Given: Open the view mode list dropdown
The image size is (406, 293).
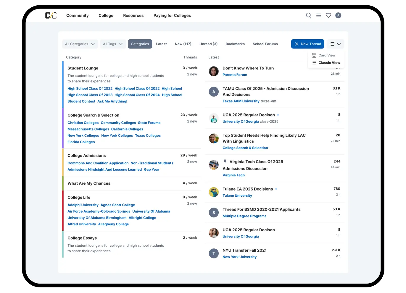Looking at the screenshot, I should (x=335, y=44).
